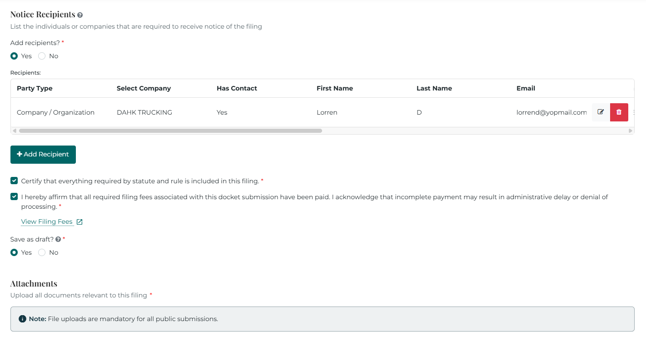
Task: Click the DAHK TRUCKING company cell
Action: pyautogui.click(x=144, y=112)
